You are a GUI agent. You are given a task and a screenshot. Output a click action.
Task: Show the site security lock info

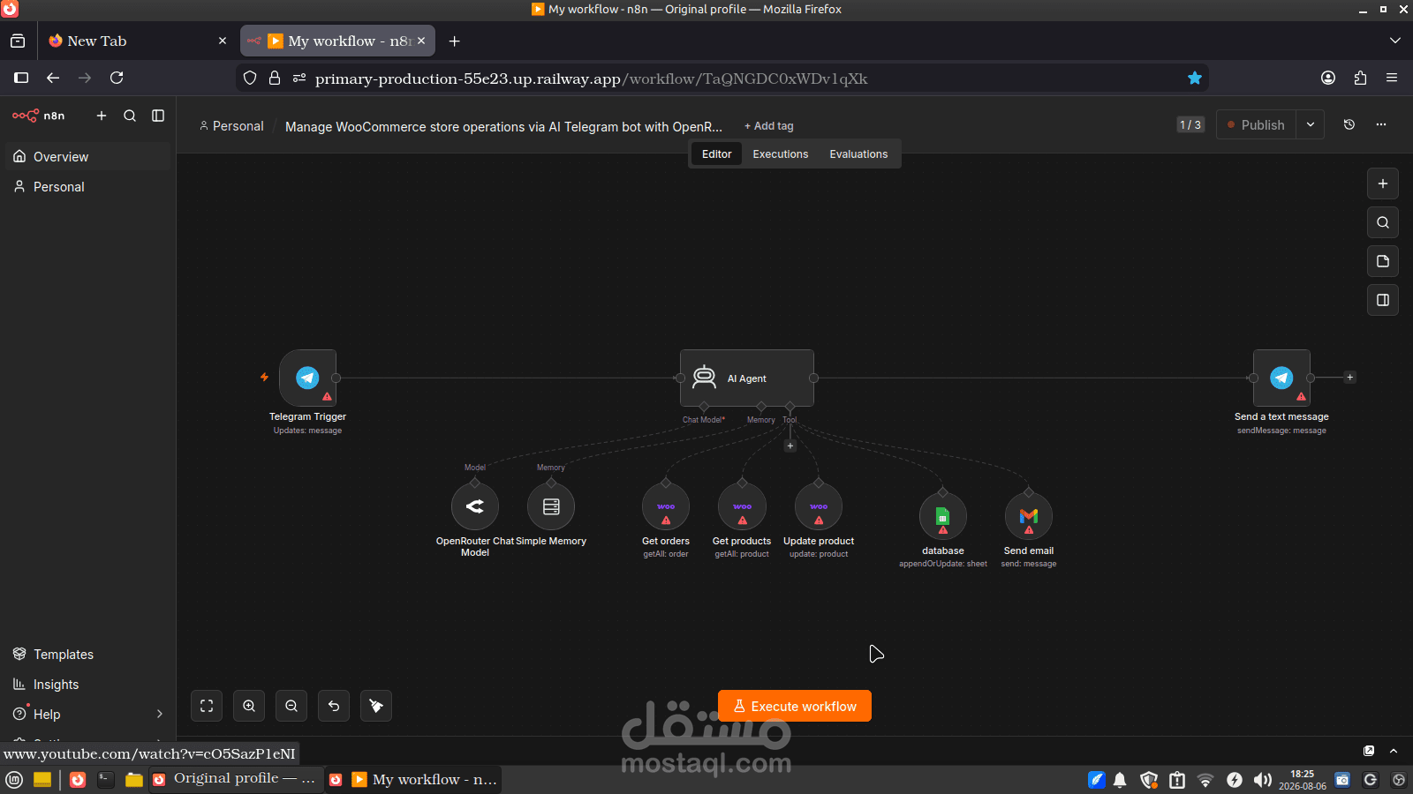275,78
